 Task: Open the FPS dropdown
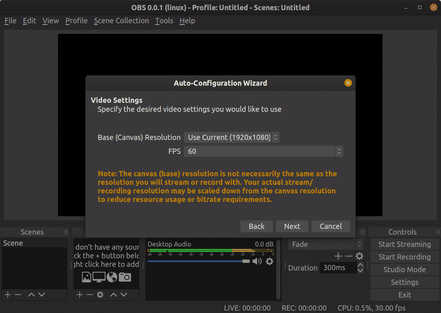pos(263,151)
